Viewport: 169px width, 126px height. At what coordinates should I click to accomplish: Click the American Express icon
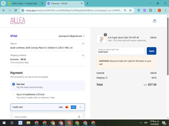[x=73, y=107]
